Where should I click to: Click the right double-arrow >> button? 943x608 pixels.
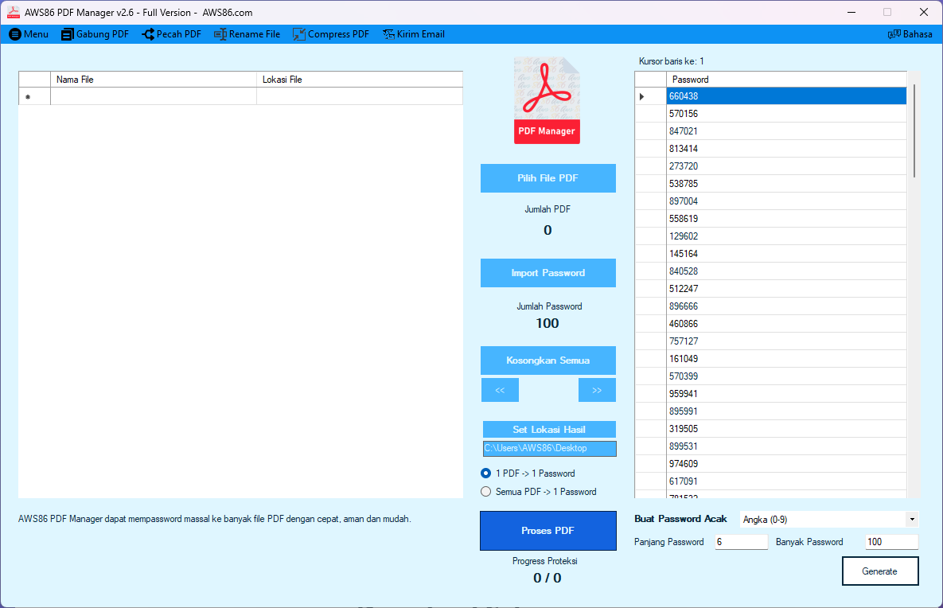click(597, 390)
